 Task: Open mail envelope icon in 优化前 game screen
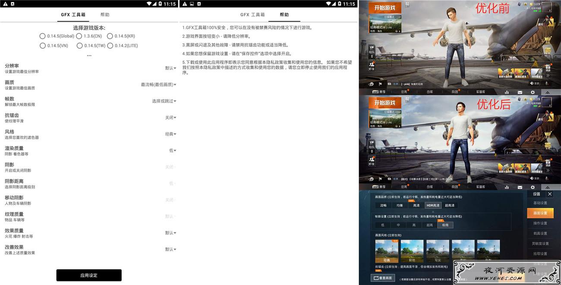pos(520,92)
